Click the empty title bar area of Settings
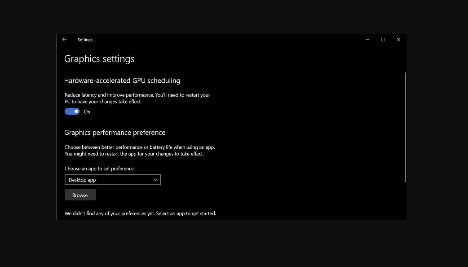Viewport: 468px width, 267px height. pos(225,40)
